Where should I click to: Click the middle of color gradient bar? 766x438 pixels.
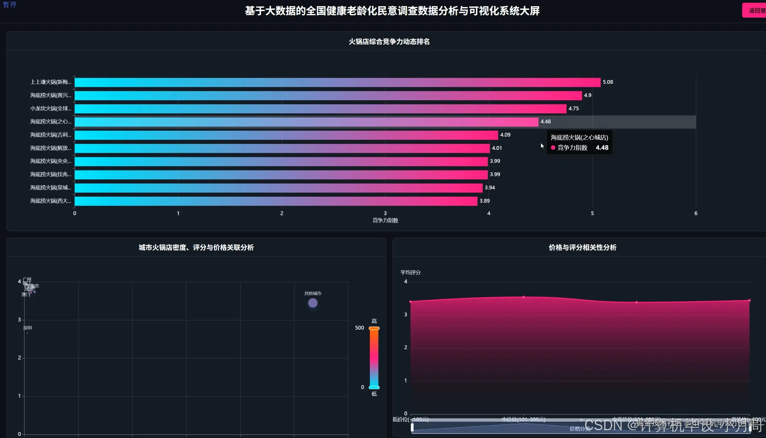374,358
